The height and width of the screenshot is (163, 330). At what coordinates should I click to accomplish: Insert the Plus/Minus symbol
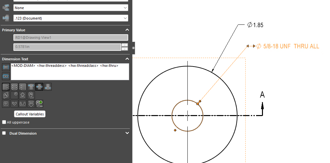click(x=23, y=95)
